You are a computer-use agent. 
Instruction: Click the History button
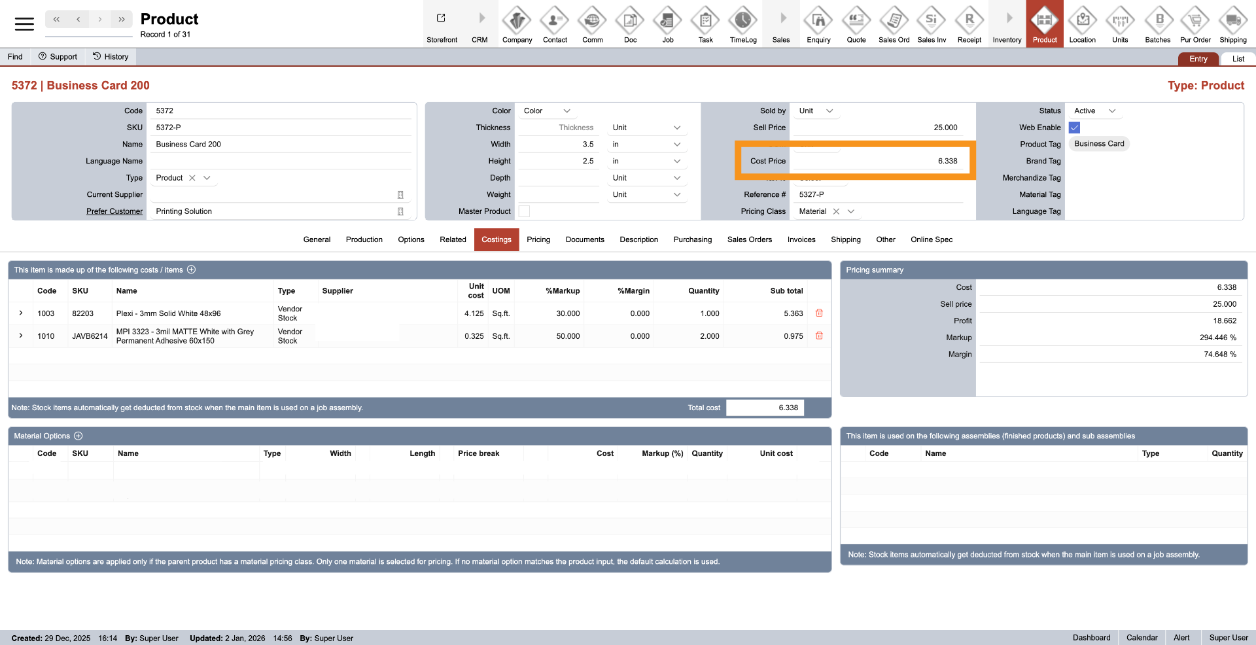coord(111,57)
